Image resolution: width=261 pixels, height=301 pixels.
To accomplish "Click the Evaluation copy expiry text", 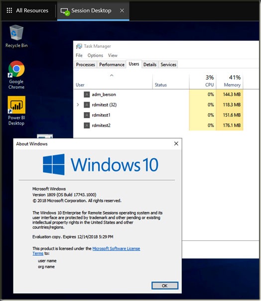I will coord(73,237).
